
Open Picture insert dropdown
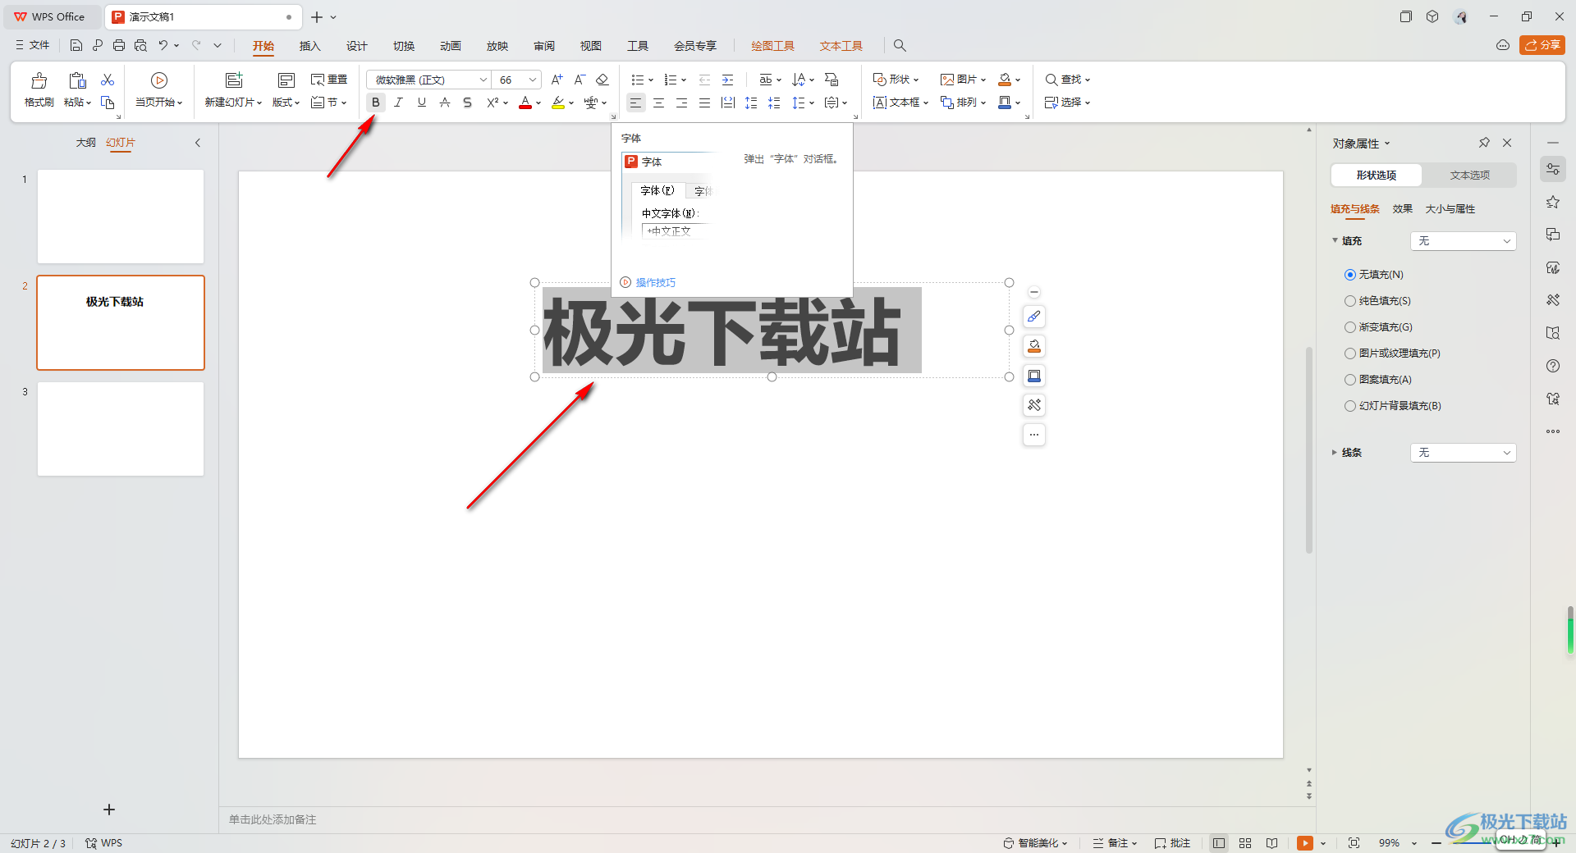tap(963, 80)
